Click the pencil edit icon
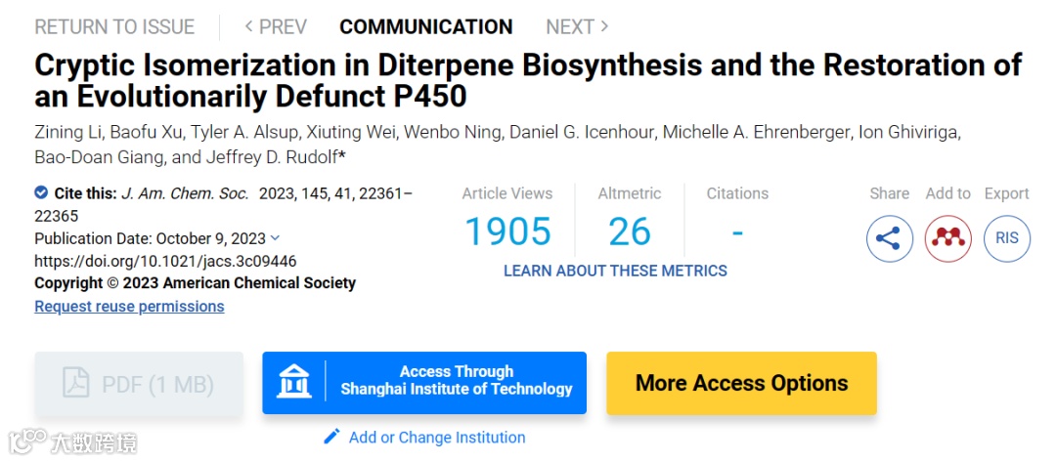 [x=332, y=437]
